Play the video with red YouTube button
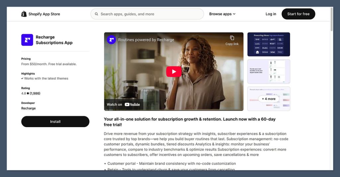Screen dimensions: 340x177 pos(174,71)
